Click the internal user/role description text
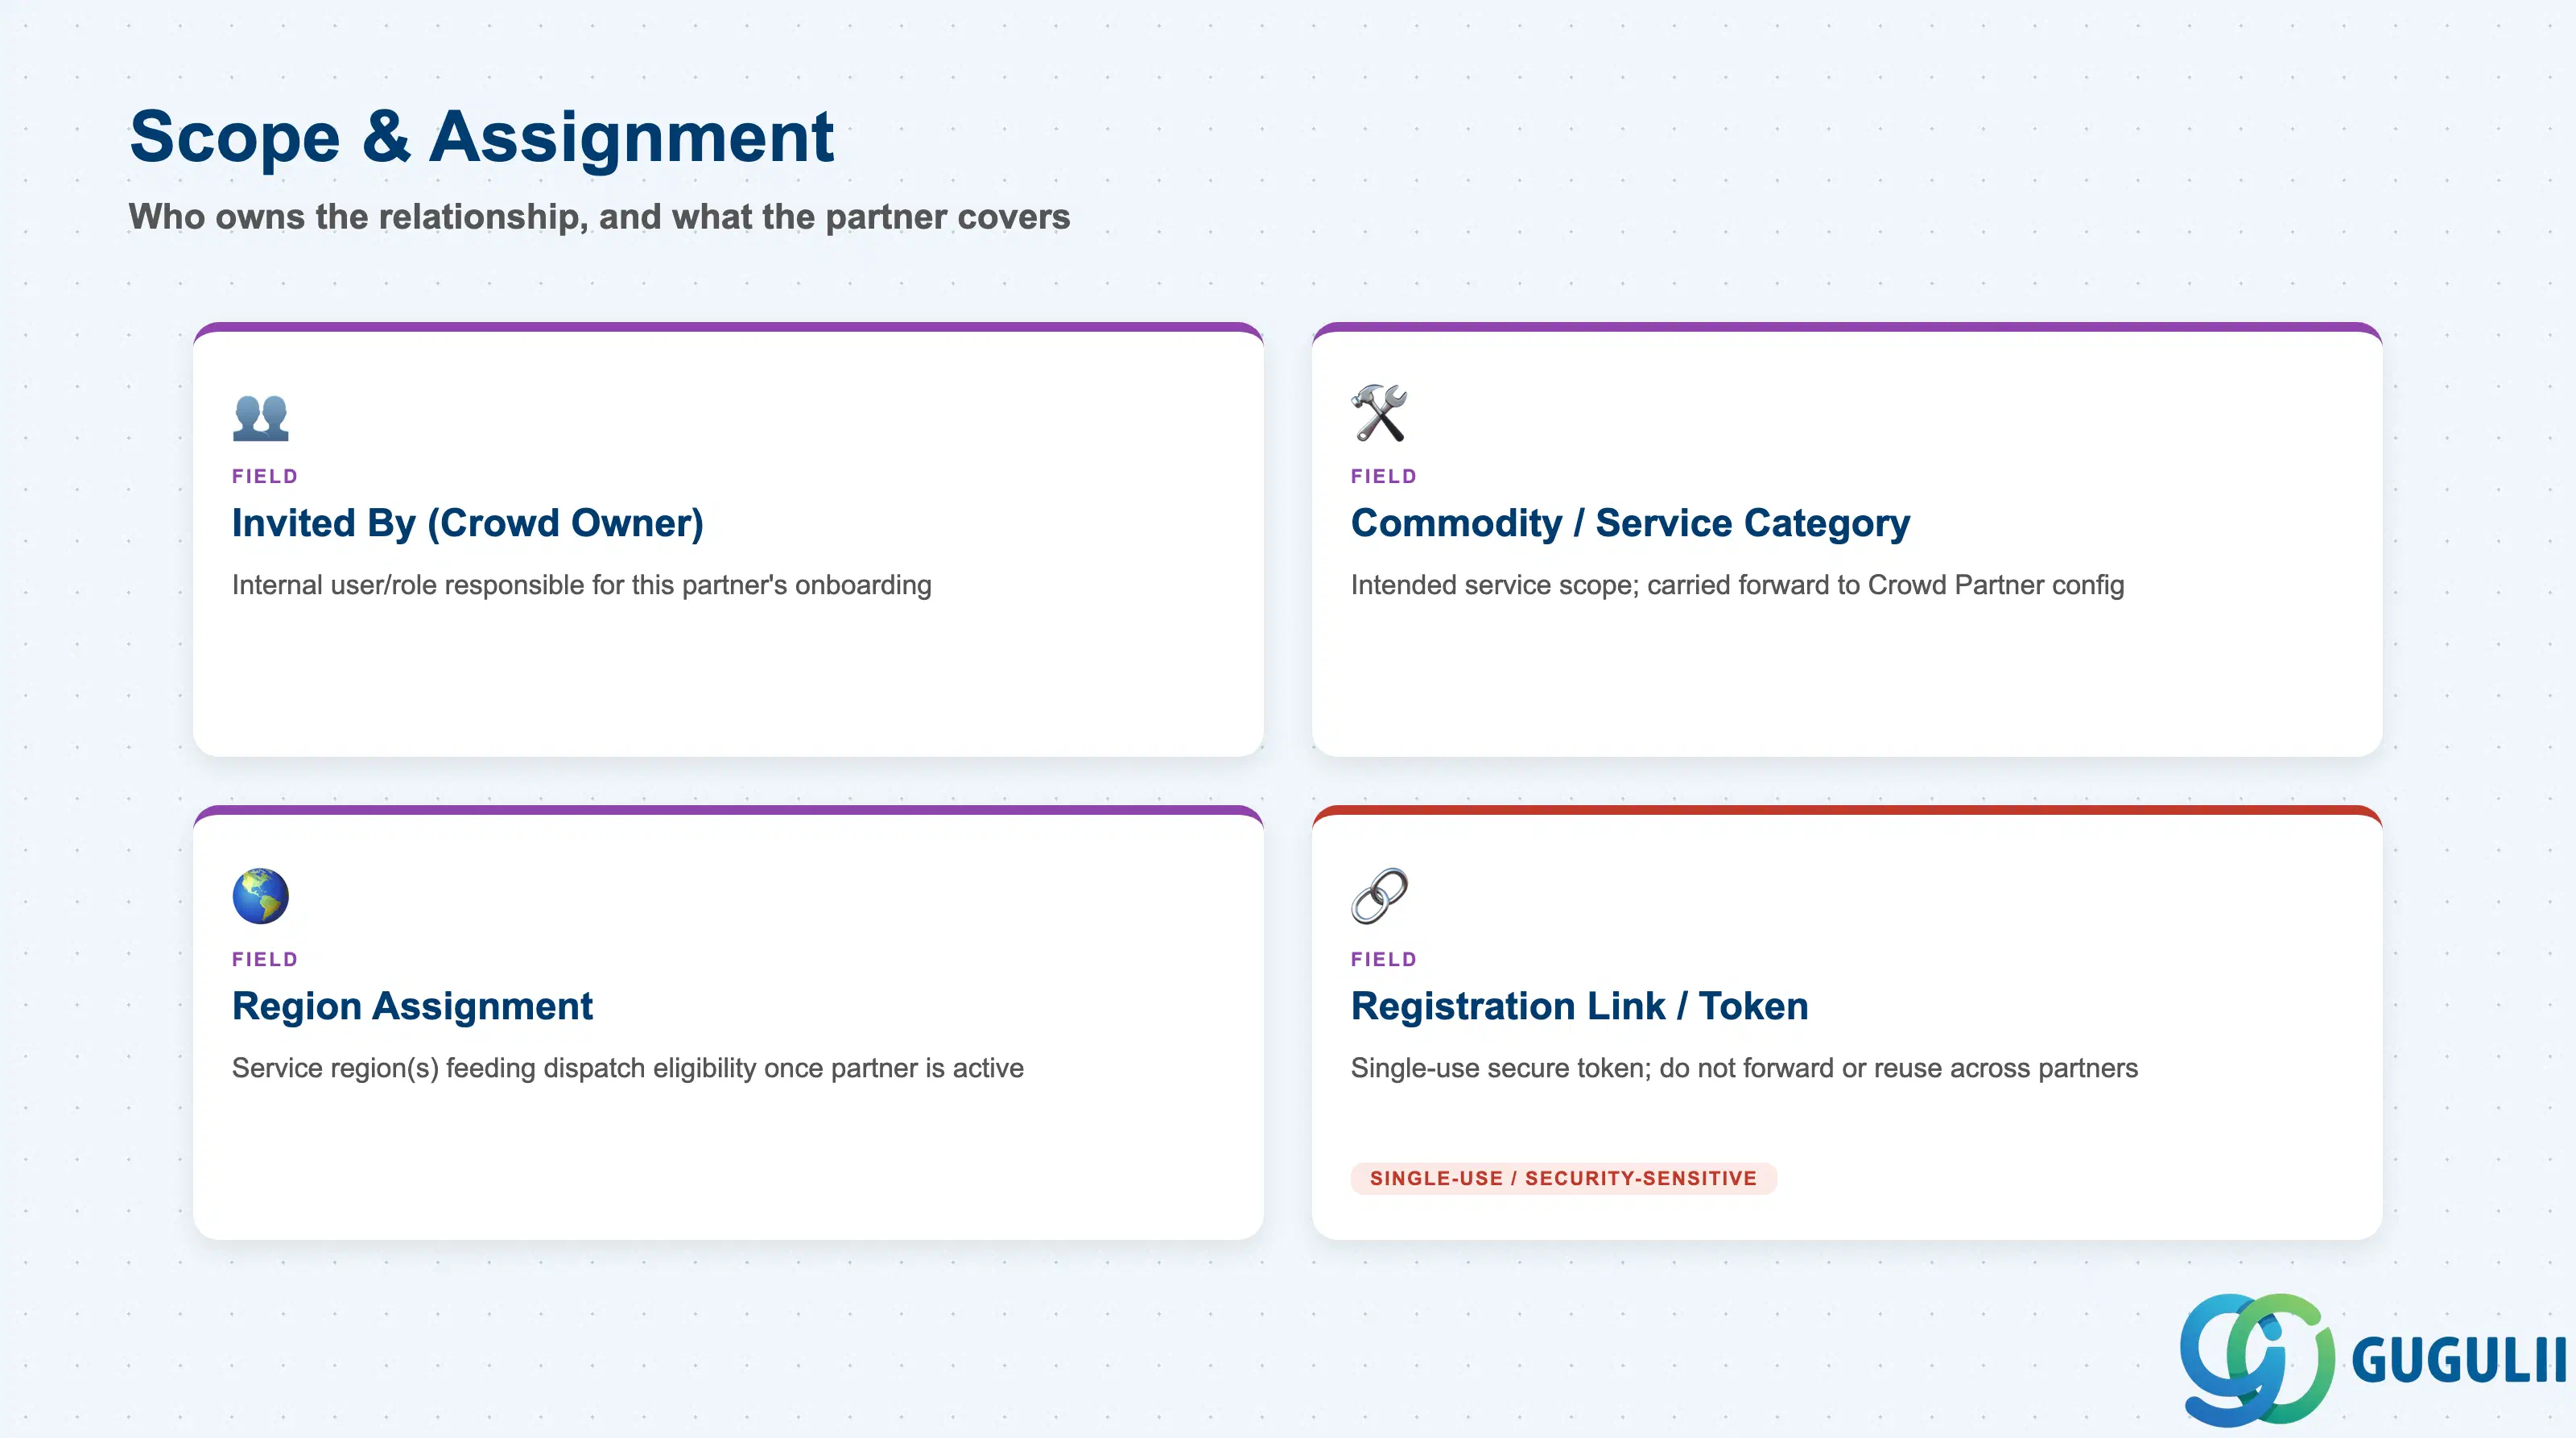Screen dimensions: 2576x1438 (x=581, y=585)
